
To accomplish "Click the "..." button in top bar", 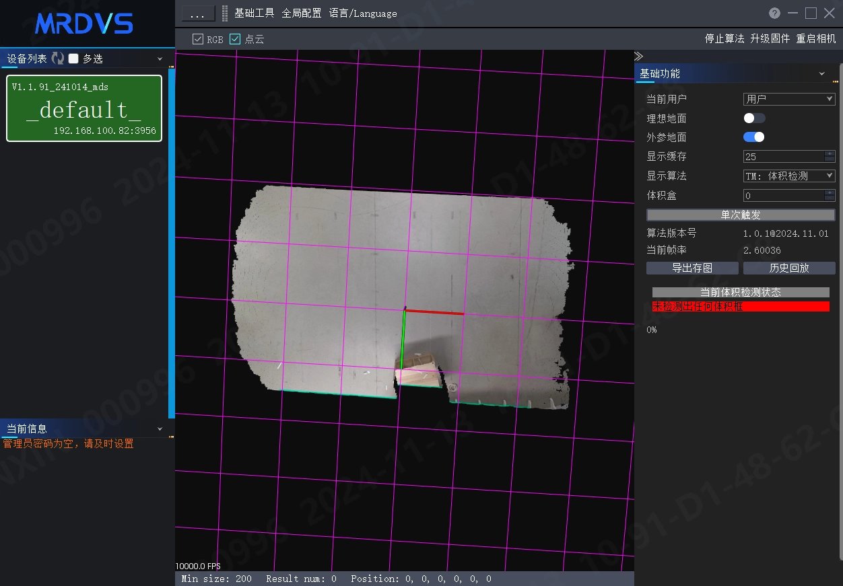I will point(199,13).
